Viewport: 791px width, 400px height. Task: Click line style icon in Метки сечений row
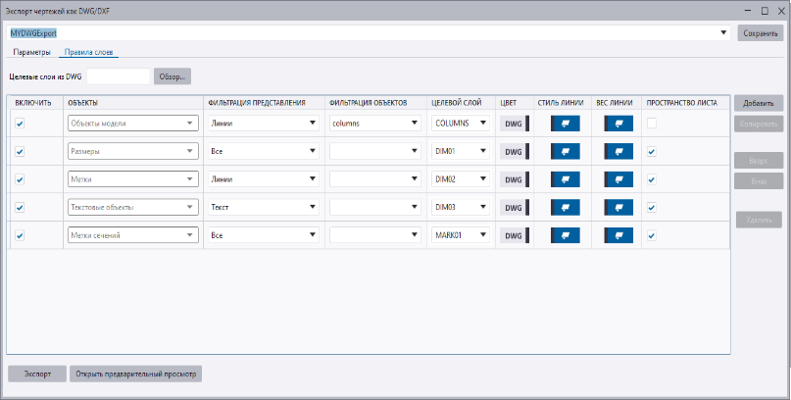click(x=566, y=236)
